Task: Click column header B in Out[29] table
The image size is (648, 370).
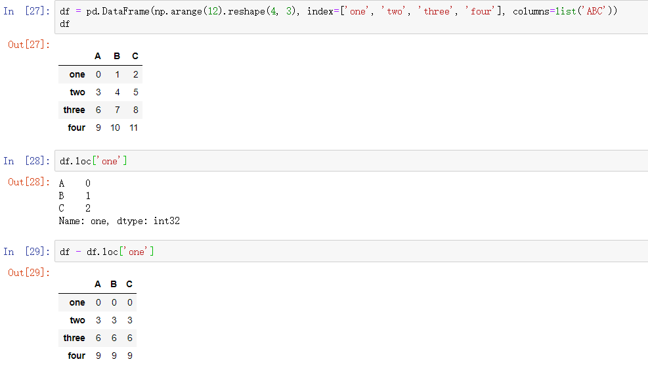Action: pos(114,284)
